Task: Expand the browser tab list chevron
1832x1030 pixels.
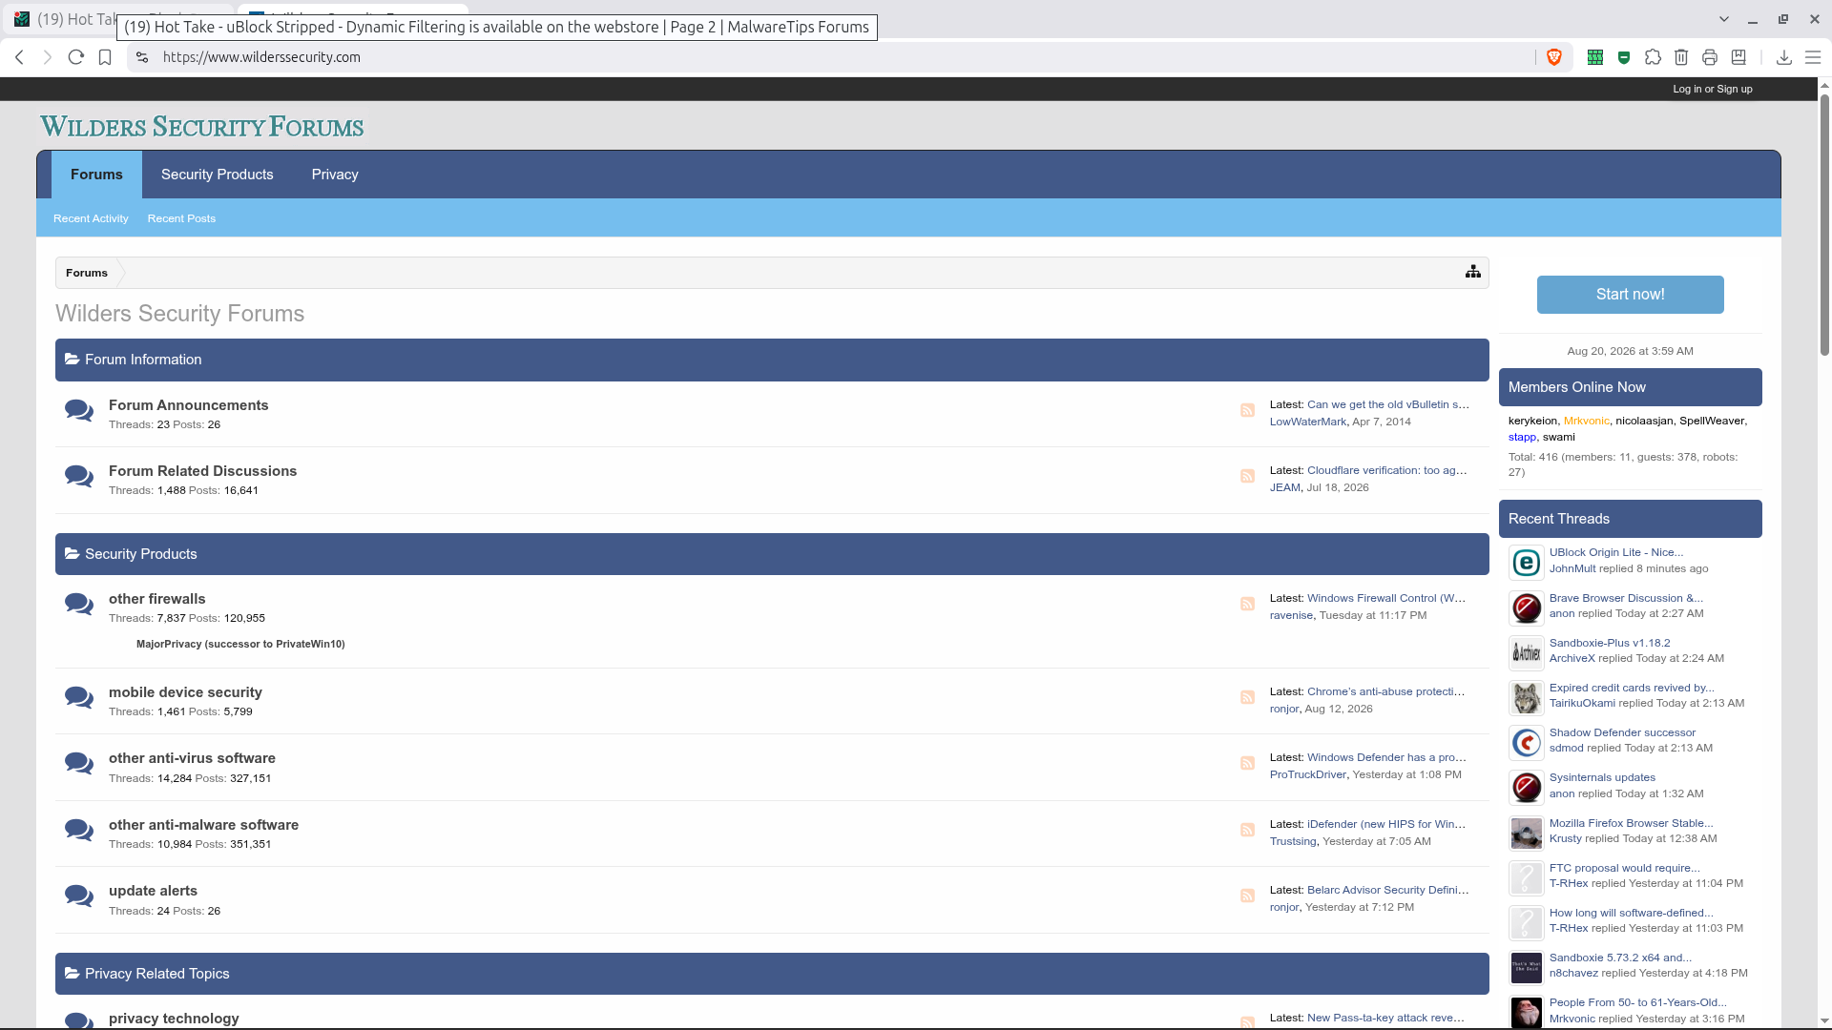Action: (1723, 19)
